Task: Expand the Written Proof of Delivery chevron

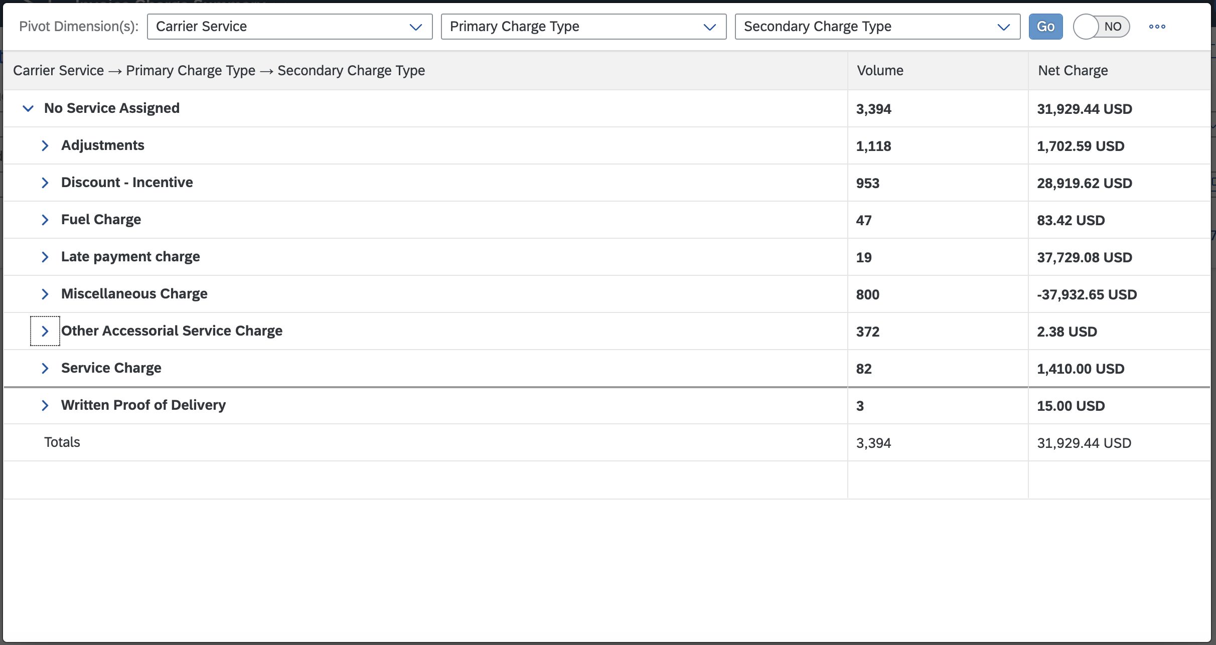Action: pyautogui.click(x=45, y=405)
